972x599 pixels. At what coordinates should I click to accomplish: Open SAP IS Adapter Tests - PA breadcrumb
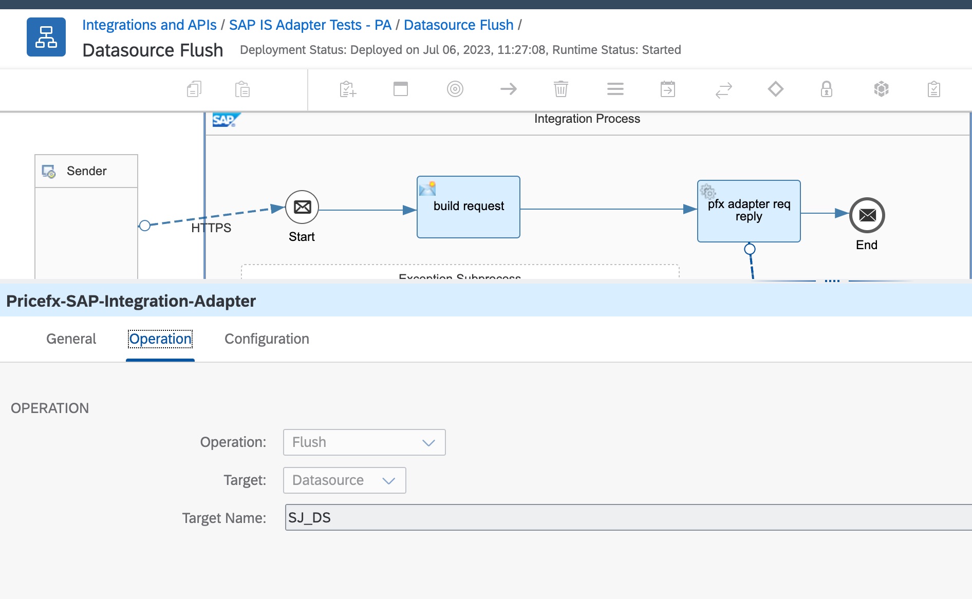(x=310, y=25)
